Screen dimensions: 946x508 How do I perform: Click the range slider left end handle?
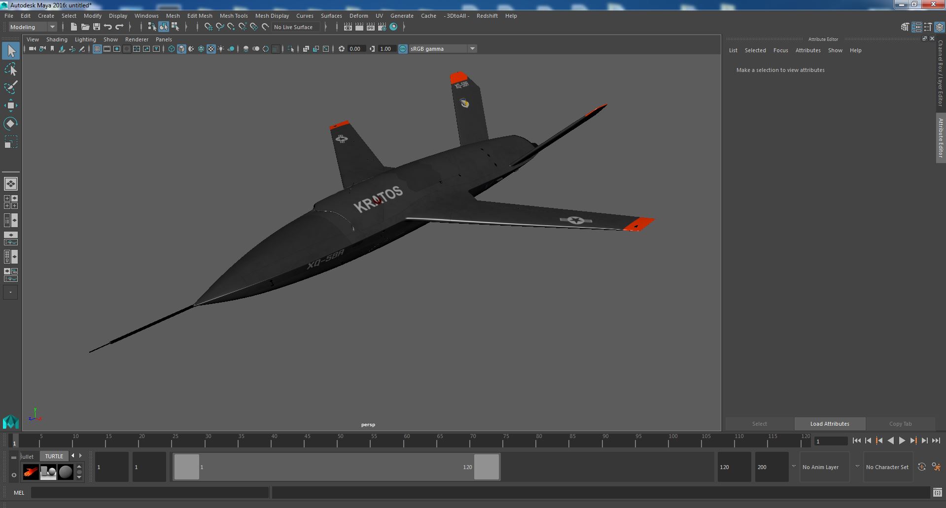point(187,467)
